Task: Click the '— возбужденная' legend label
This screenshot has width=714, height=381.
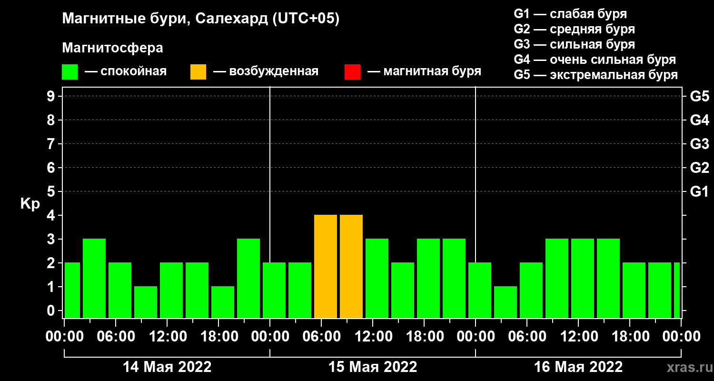Action: 266,71
